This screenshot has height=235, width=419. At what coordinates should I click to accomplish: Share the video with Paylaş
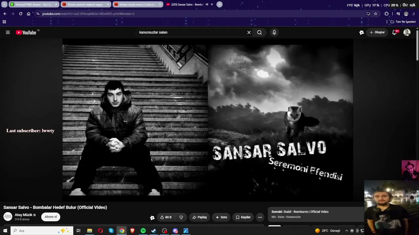tap(199, 217)
